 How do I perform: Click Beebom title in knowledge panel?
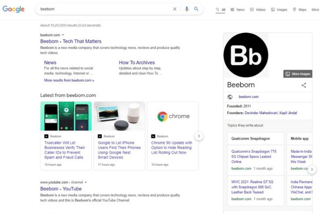tap(241, 85)
